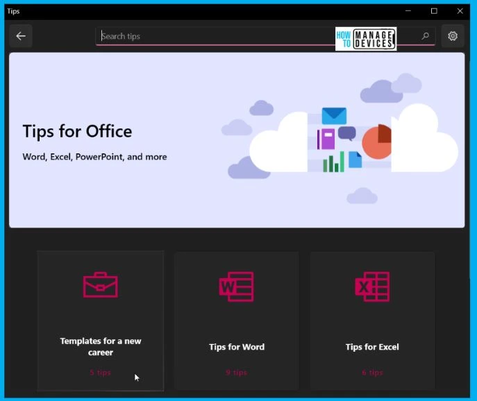This screenshot has height=401, width=477.
Task: Close the Tips window
Action: point(460,11)
